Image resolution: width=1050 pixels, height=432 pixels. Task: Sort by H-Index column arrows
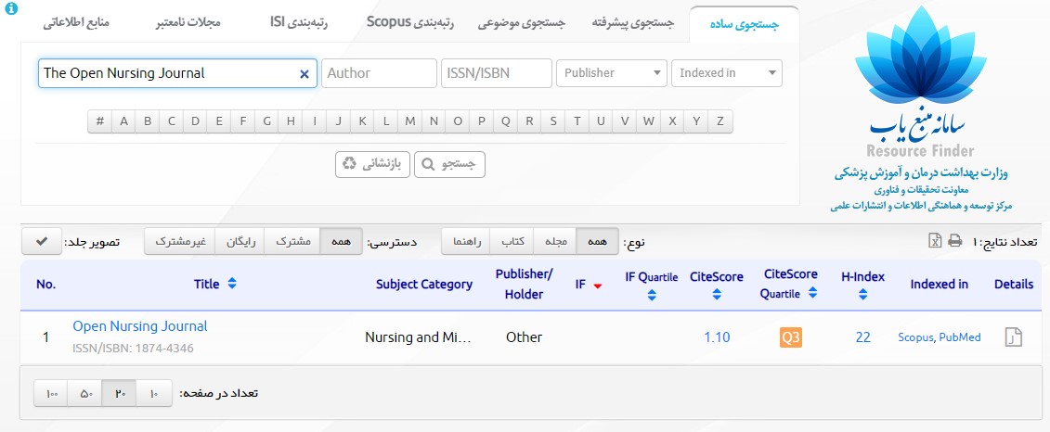tap(862, 295)
